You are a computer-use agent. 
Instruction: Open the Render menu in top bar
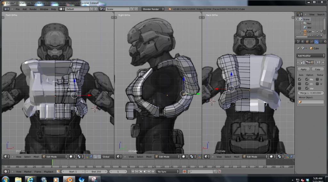click(x=33, y=9)
